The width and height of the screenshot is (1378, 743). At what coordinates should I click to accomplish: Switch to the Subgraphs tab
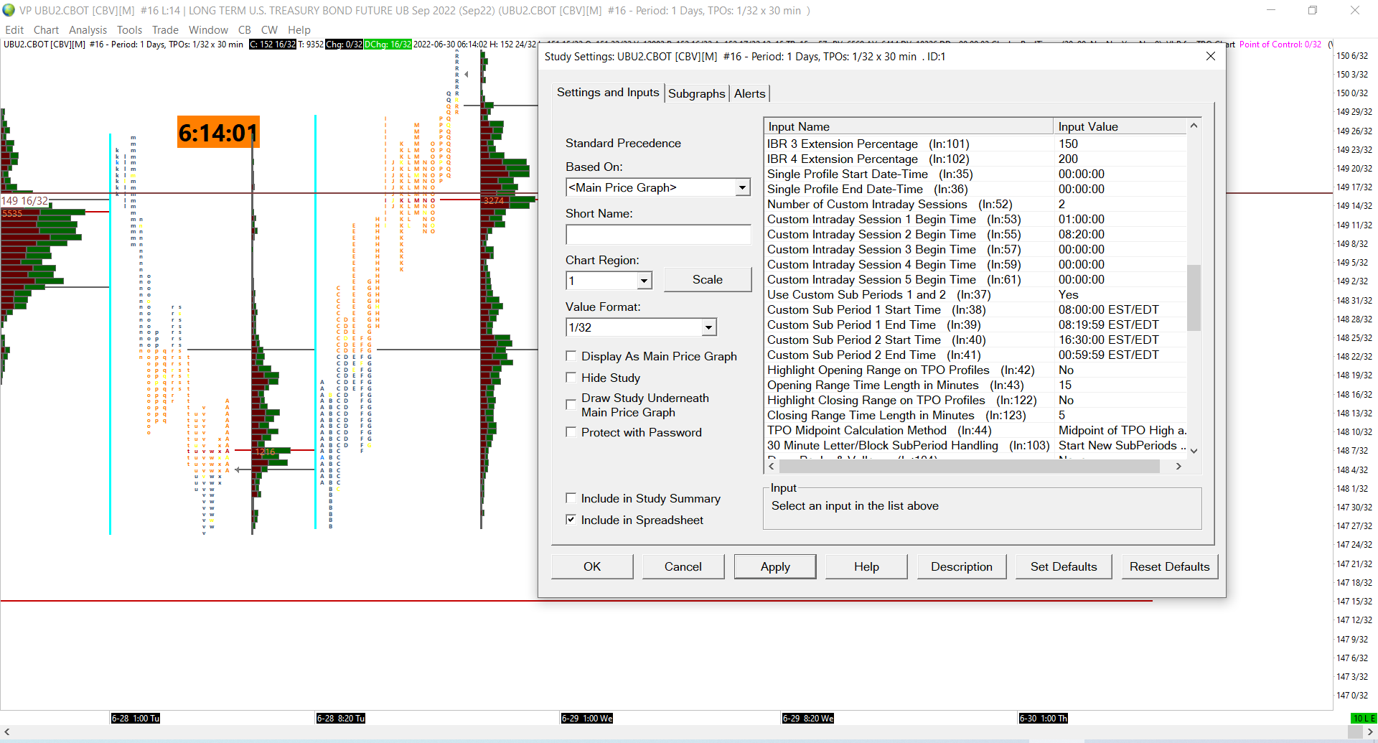(696, 93)
